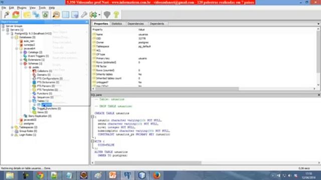Open the object Properties toolbar icon
This screenshot has width=321, height=180.
pyautogui.click(x=27, y=14)
